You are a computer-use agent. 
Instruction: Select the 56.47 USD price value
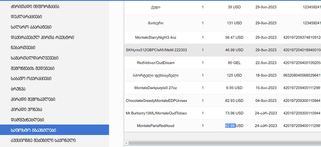click(x=234, y=37)
